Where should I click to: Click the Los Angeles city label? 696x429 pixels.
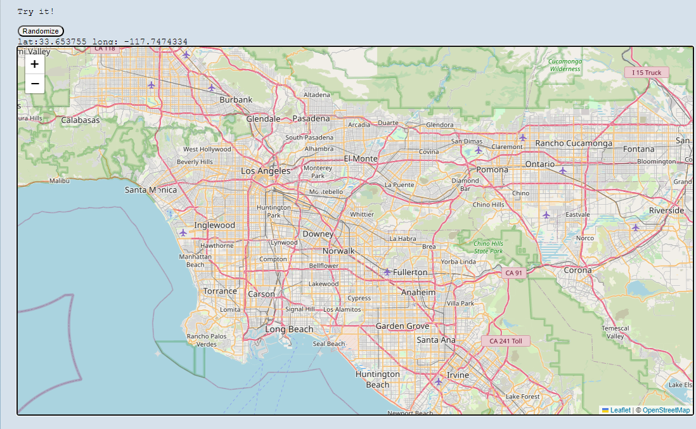coord(265,171)
